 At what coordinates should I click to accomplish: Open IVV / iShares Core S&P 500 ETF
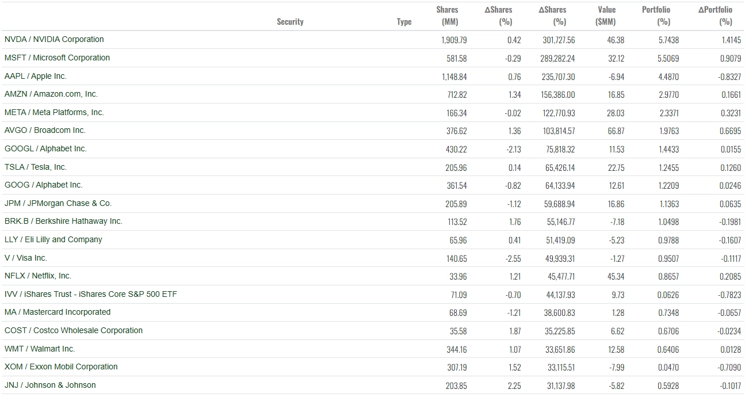tap(91, 295)
